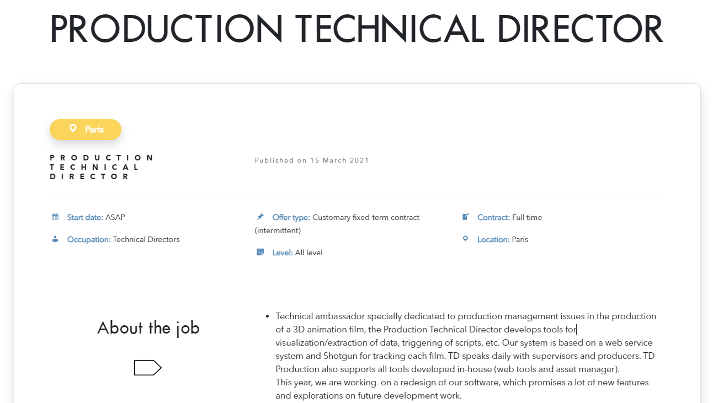The height and width of the screenshot is (403, 713).
Task: Click the Start date label
Action: 85,217
